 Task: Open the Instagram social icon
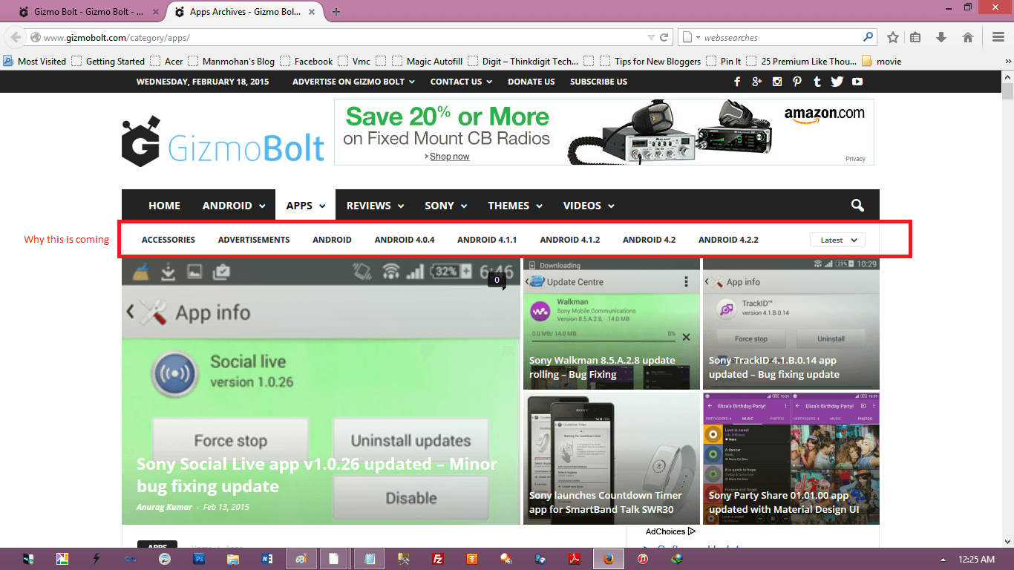(777, 82)
